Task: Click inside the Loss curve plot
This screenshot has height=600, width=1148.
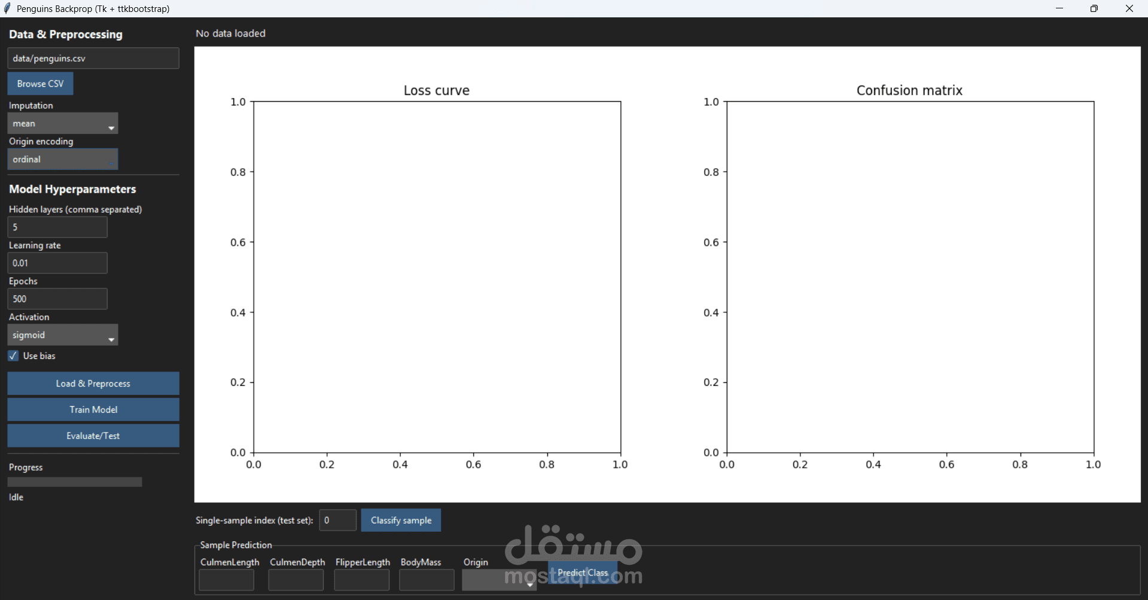Action: pyautogui.click(x=437, y=277)
